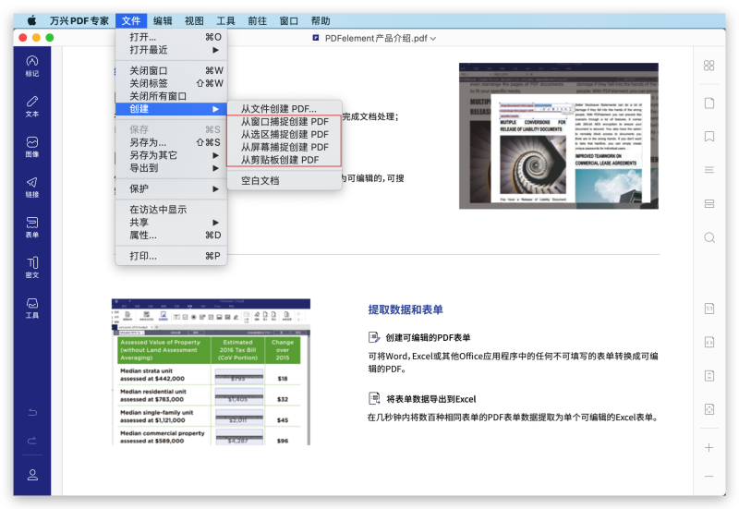This screenshot has height=509, width=739.
Task: Select the 密文 (Redact) tool
Action: point(32,267)
